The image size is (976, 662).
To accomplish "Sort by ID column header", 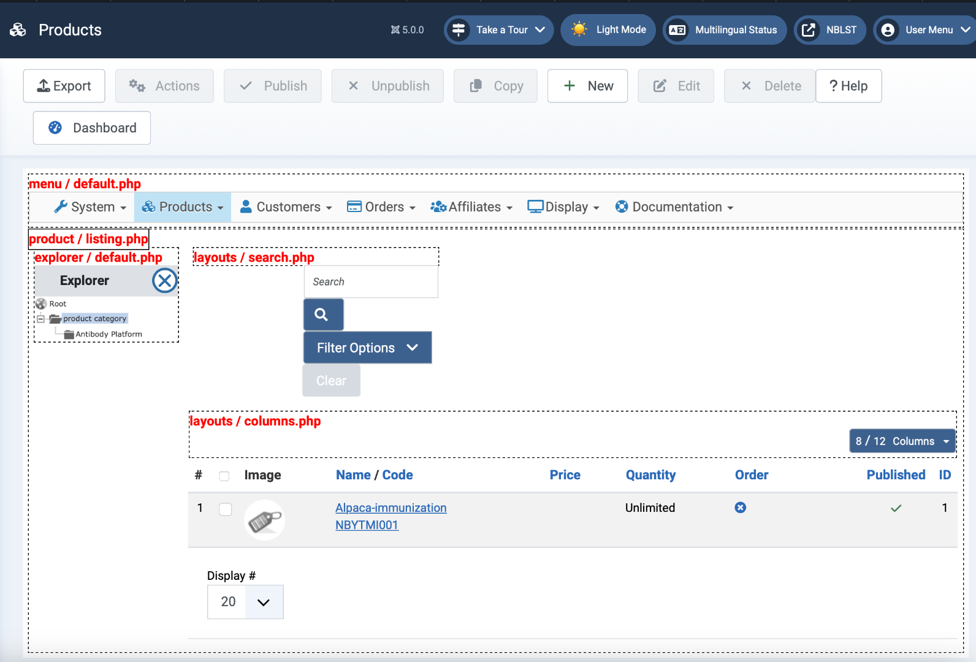I will (945, 475).
